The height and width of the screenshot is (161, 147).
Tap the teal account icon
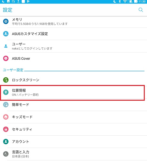[x=6, y=141]
